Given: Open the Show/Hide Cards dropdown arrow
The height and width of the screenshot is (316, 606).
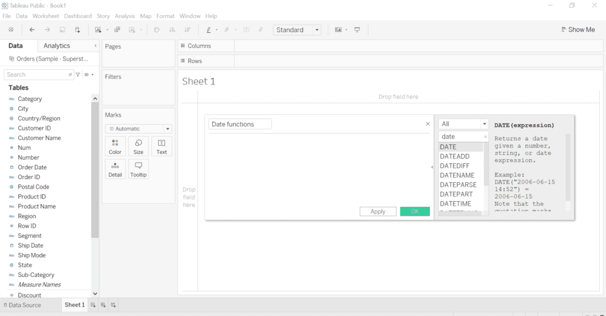Looking at the screenshot, I should click(x=347, y=30).
